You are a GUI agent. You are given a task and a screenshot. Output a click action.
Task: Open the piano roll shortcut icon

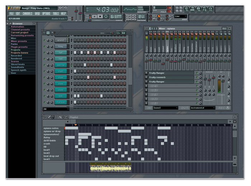[x=199, y=9]
